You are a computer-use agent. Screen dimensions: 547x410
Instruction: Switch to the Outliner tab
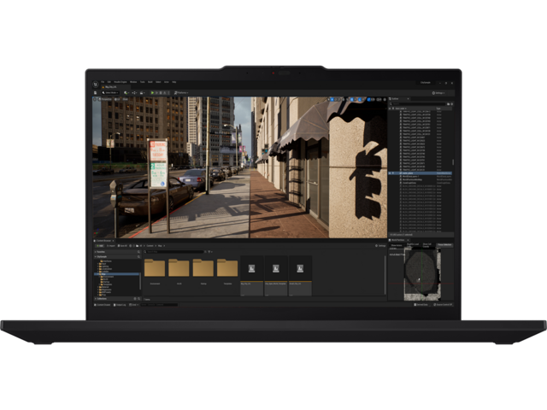tap(396, 99)
